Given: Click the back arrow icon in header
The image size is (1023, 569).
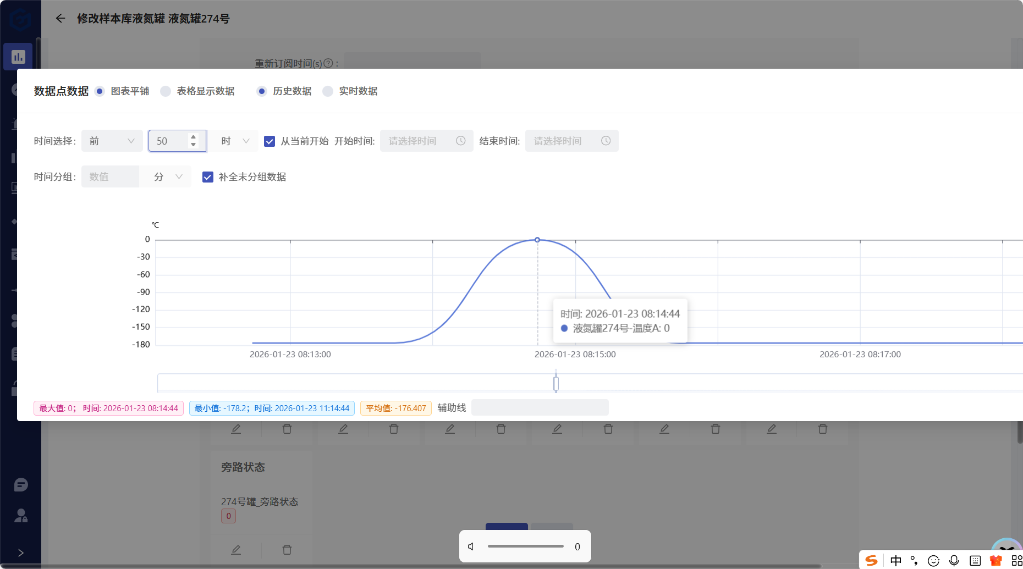Looking at the screenshot, I should pos(61,19).
